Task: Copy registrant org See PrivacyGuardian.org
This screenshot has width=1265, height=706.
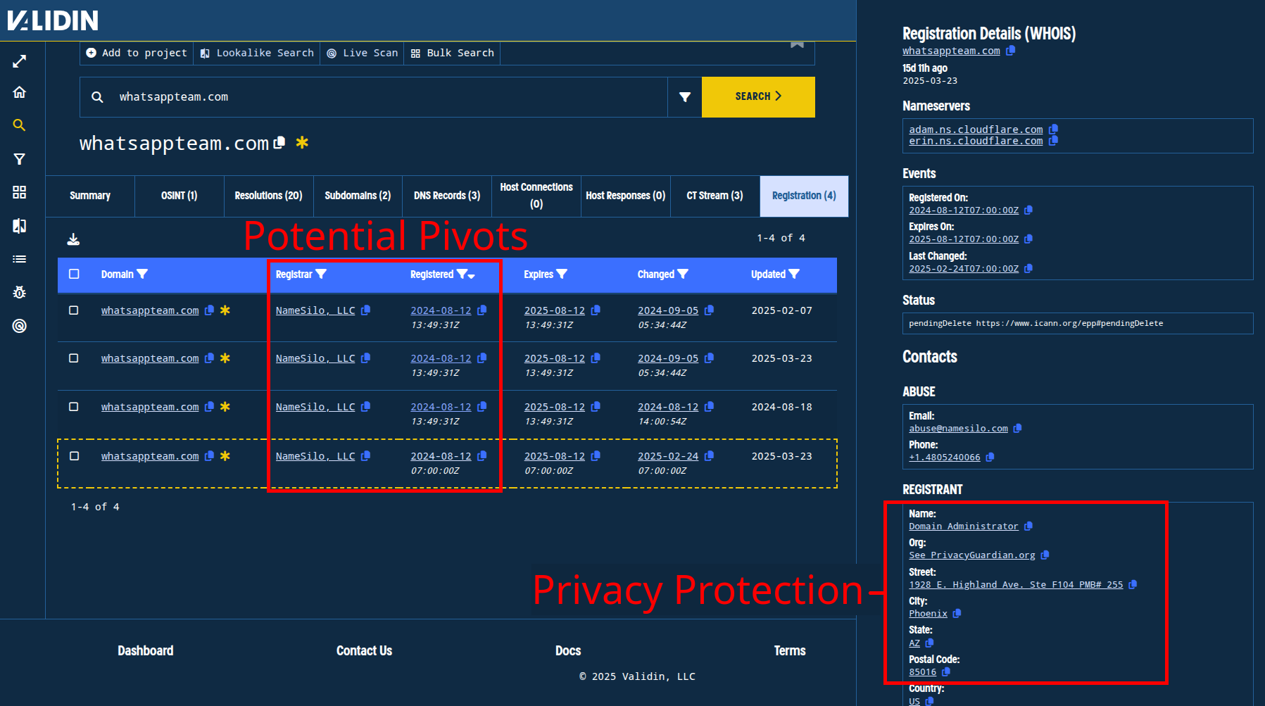Action: 1045,555
